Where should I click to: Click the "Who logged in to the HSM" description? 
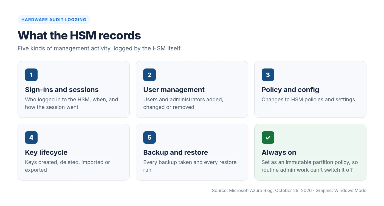72,103
